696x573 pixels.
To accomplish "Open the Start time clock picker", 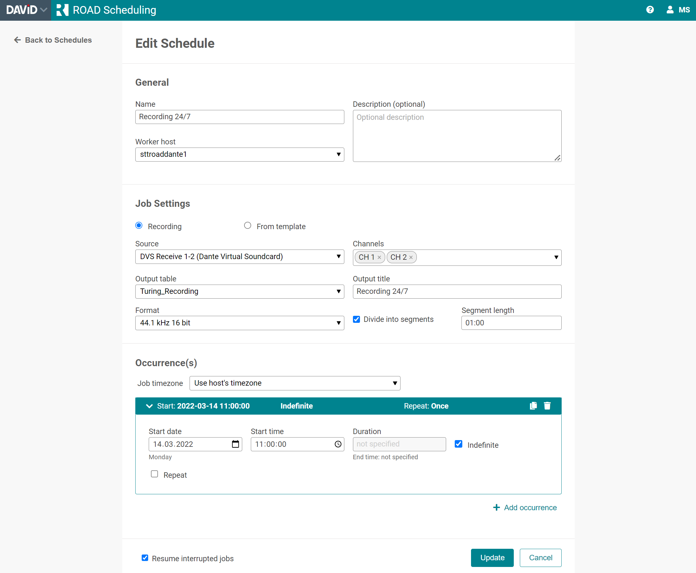I will point(338,444).
